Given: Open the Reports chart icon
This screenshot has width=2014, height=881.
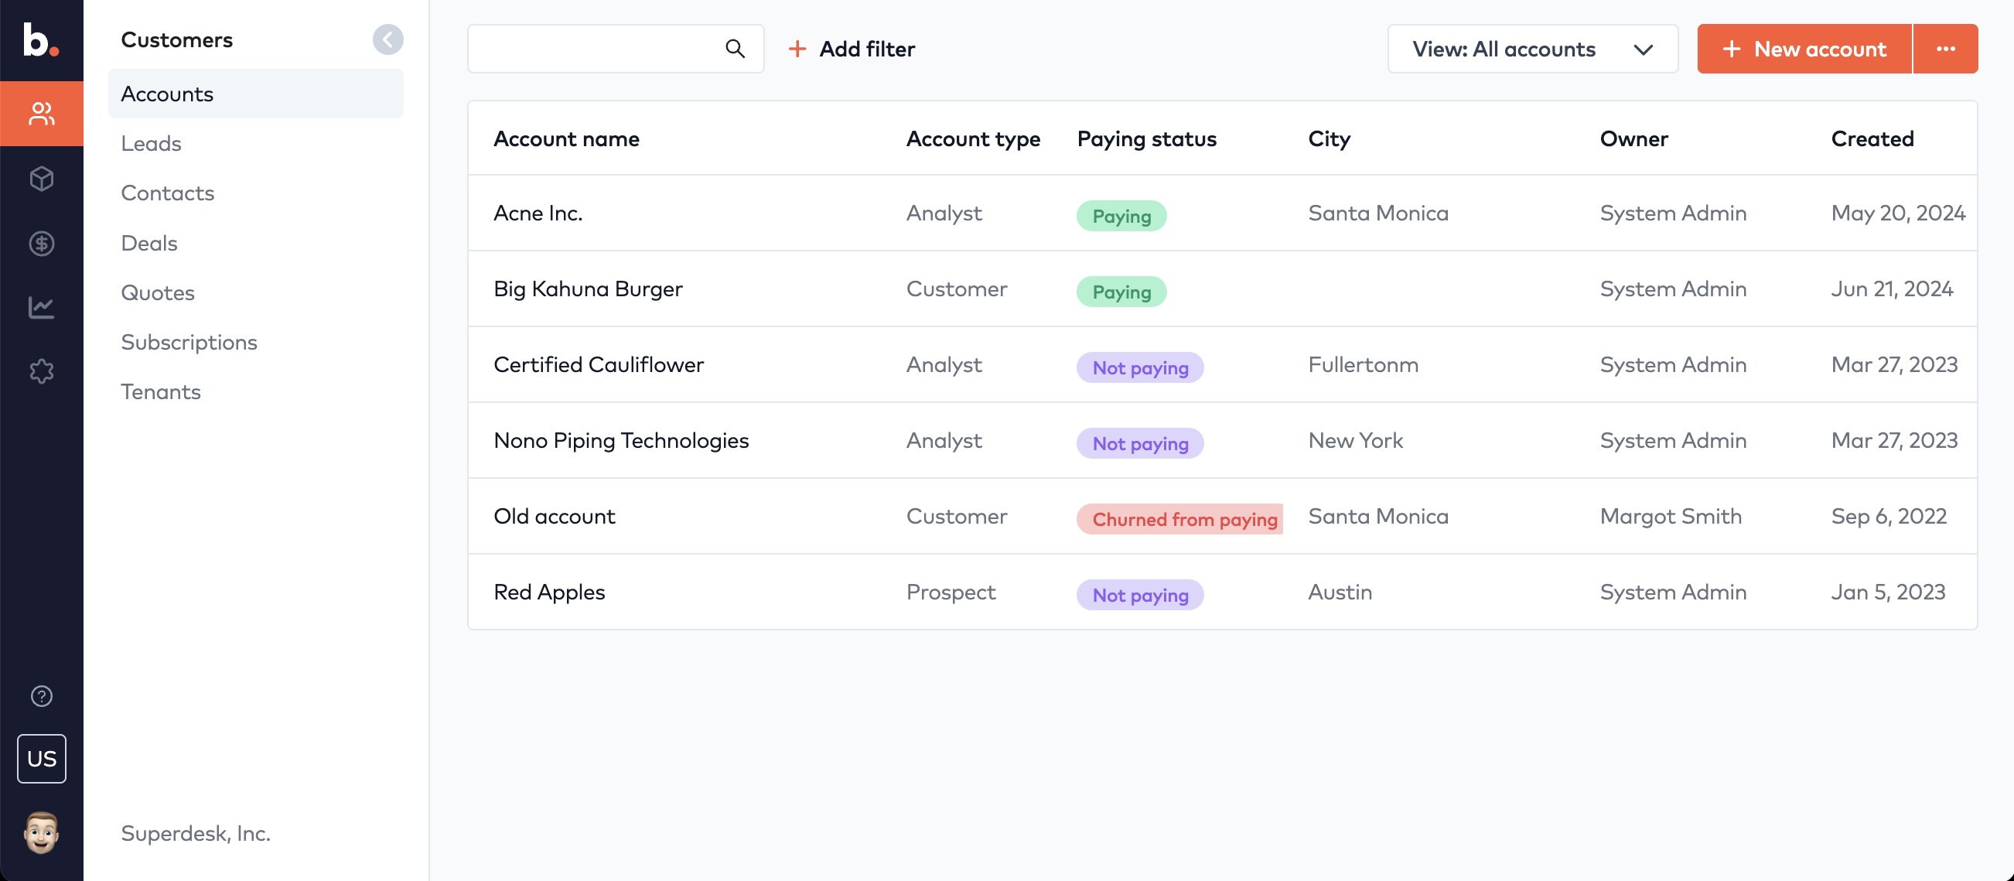Looking at the screenshot, I should [x=42, y=307].
